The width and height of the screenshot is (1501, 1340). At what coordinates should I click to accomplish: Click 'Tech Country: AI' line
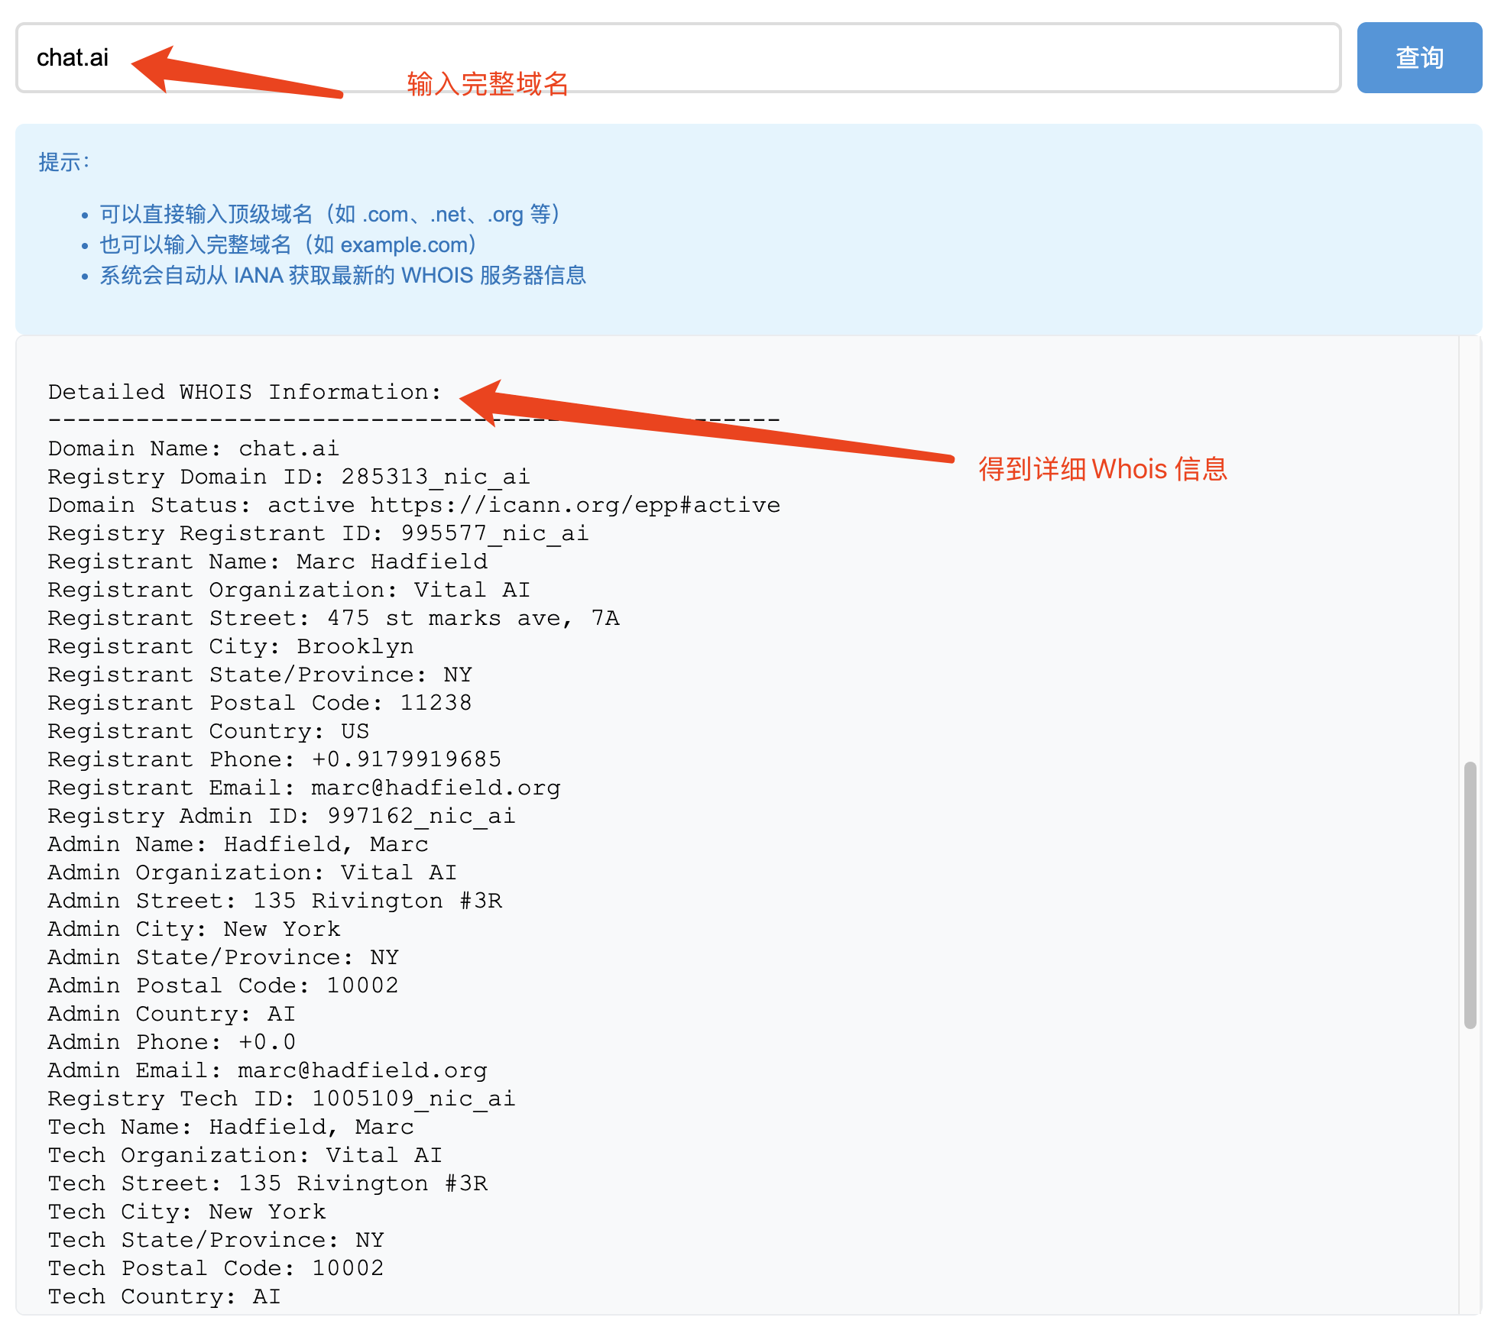164,1296
